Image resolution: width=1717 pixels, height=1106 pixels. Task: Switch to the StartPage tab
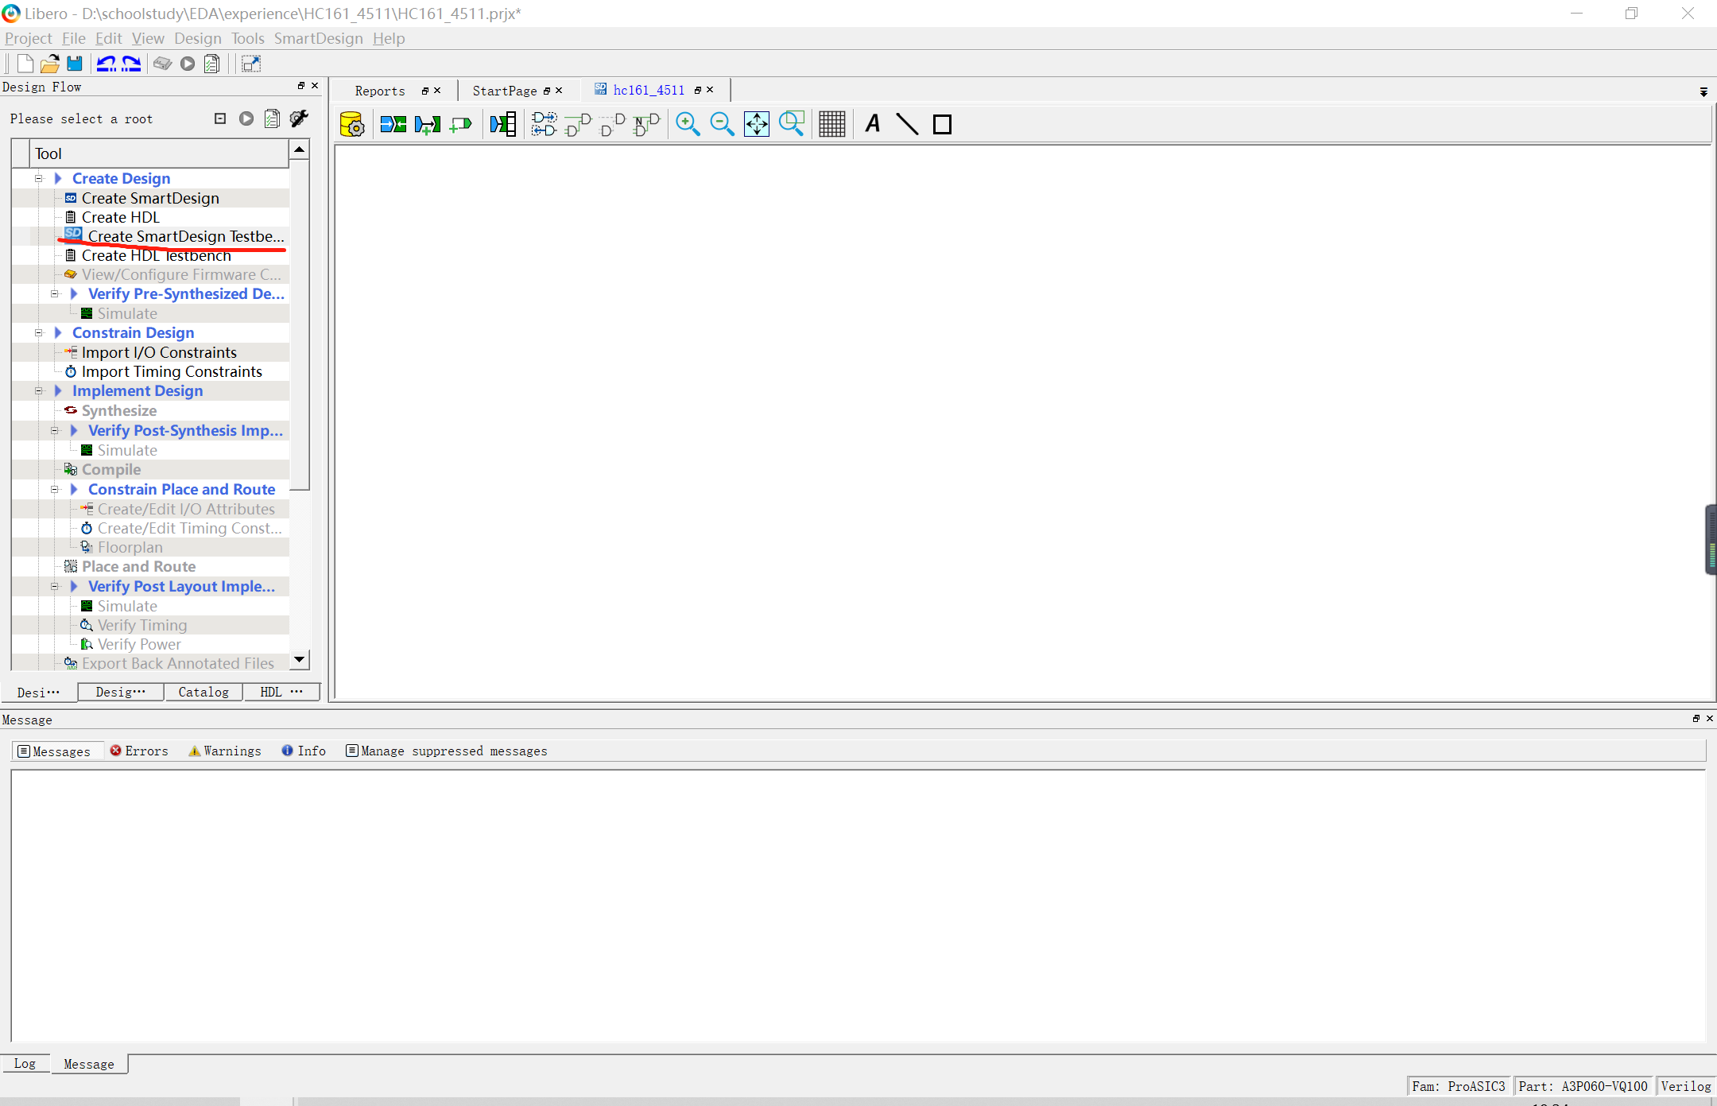[x=505, y=91]
